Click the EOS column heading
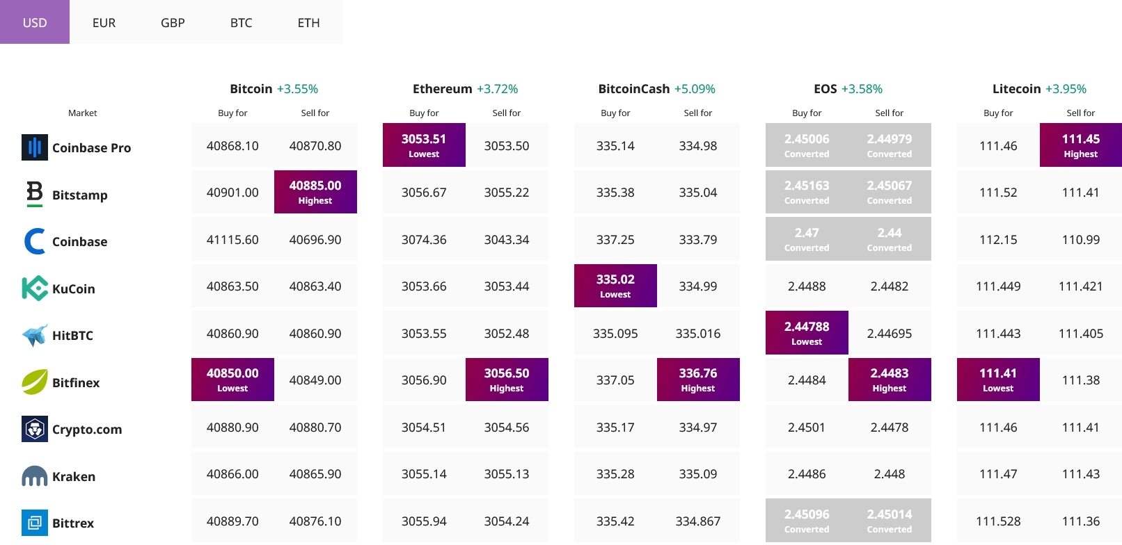 (x=825, y=88)
